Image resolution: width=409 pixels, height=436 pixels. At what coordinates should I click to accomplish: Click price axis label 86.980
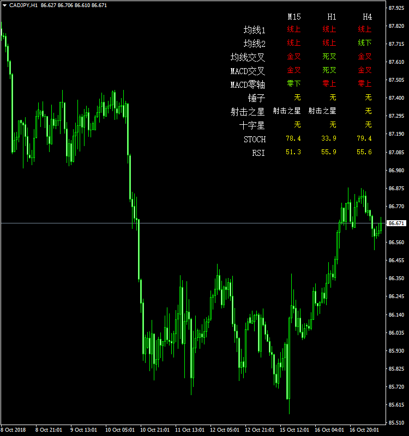[x=396, y=170]
